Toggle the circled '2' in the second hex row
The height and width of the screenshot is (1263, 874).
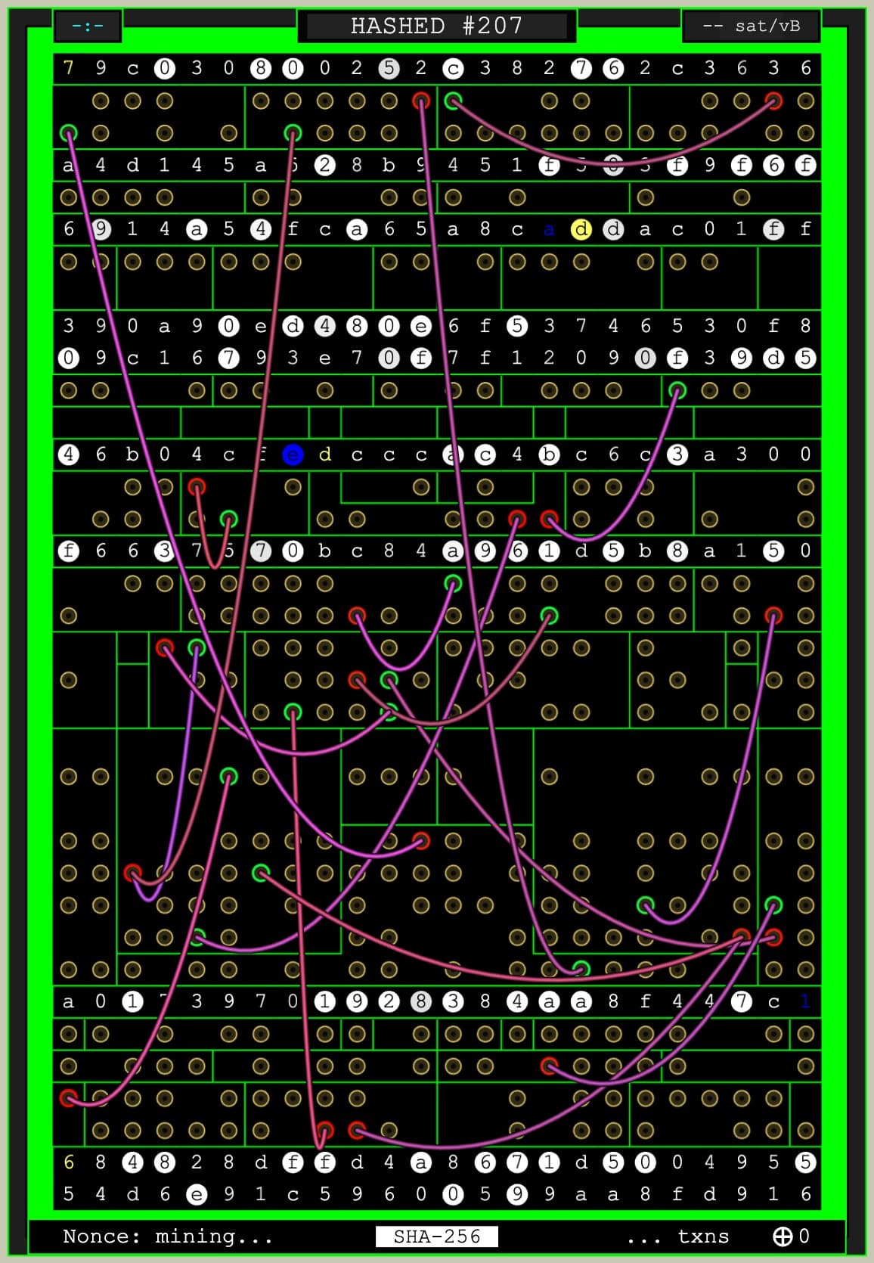click(x=324, y=165)
